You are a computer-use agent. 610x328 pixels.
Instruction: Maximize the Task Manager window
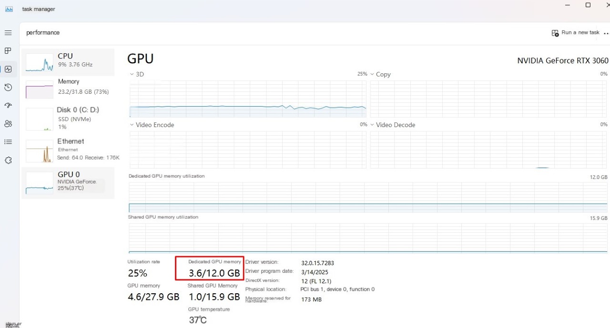(x=588, y=5)
